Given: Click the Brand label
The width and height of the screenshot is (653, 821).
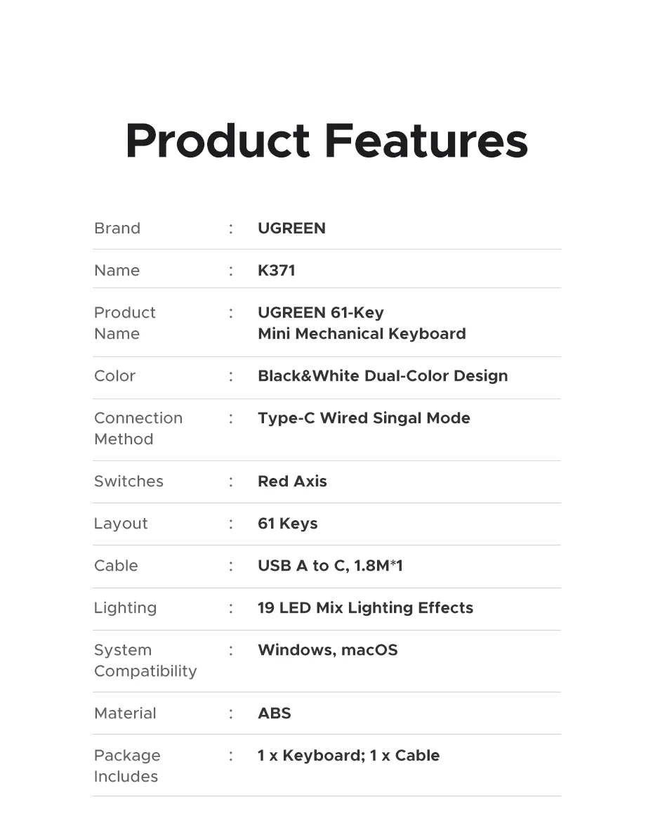Looking at the screenshot, I should pos(117,228).
